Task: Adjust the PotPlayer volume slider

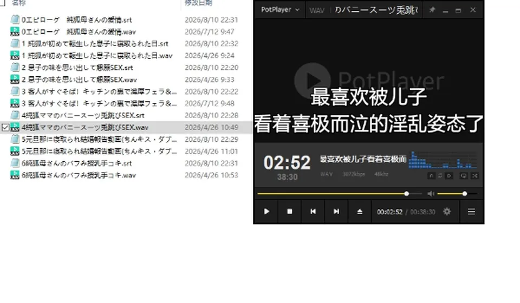Action: click(457, 193)
